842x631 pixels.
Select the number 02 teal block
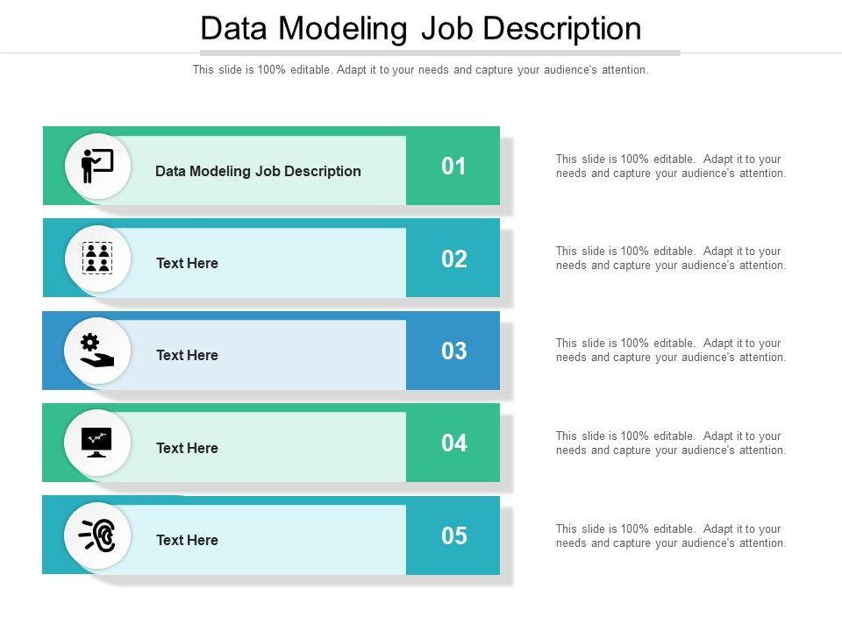[x=453, y=259]
